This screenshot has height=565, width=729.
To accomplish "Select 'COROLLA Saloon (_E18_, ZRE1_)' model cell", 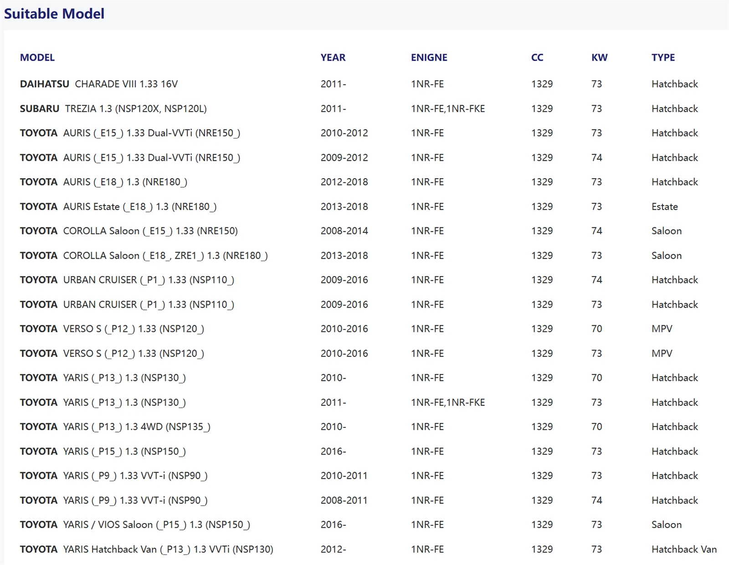I will pyautogui.click(x=144, y=256).
